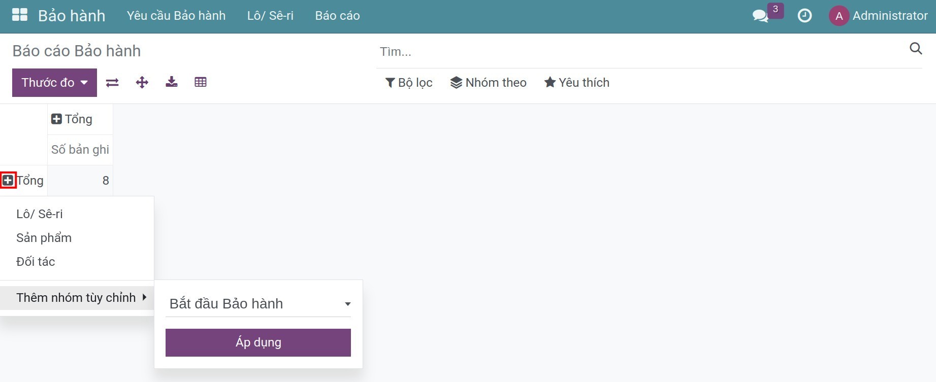Open the Báo cáo menu
This screenshot has height=382, width=936.
tap(337, 16)
